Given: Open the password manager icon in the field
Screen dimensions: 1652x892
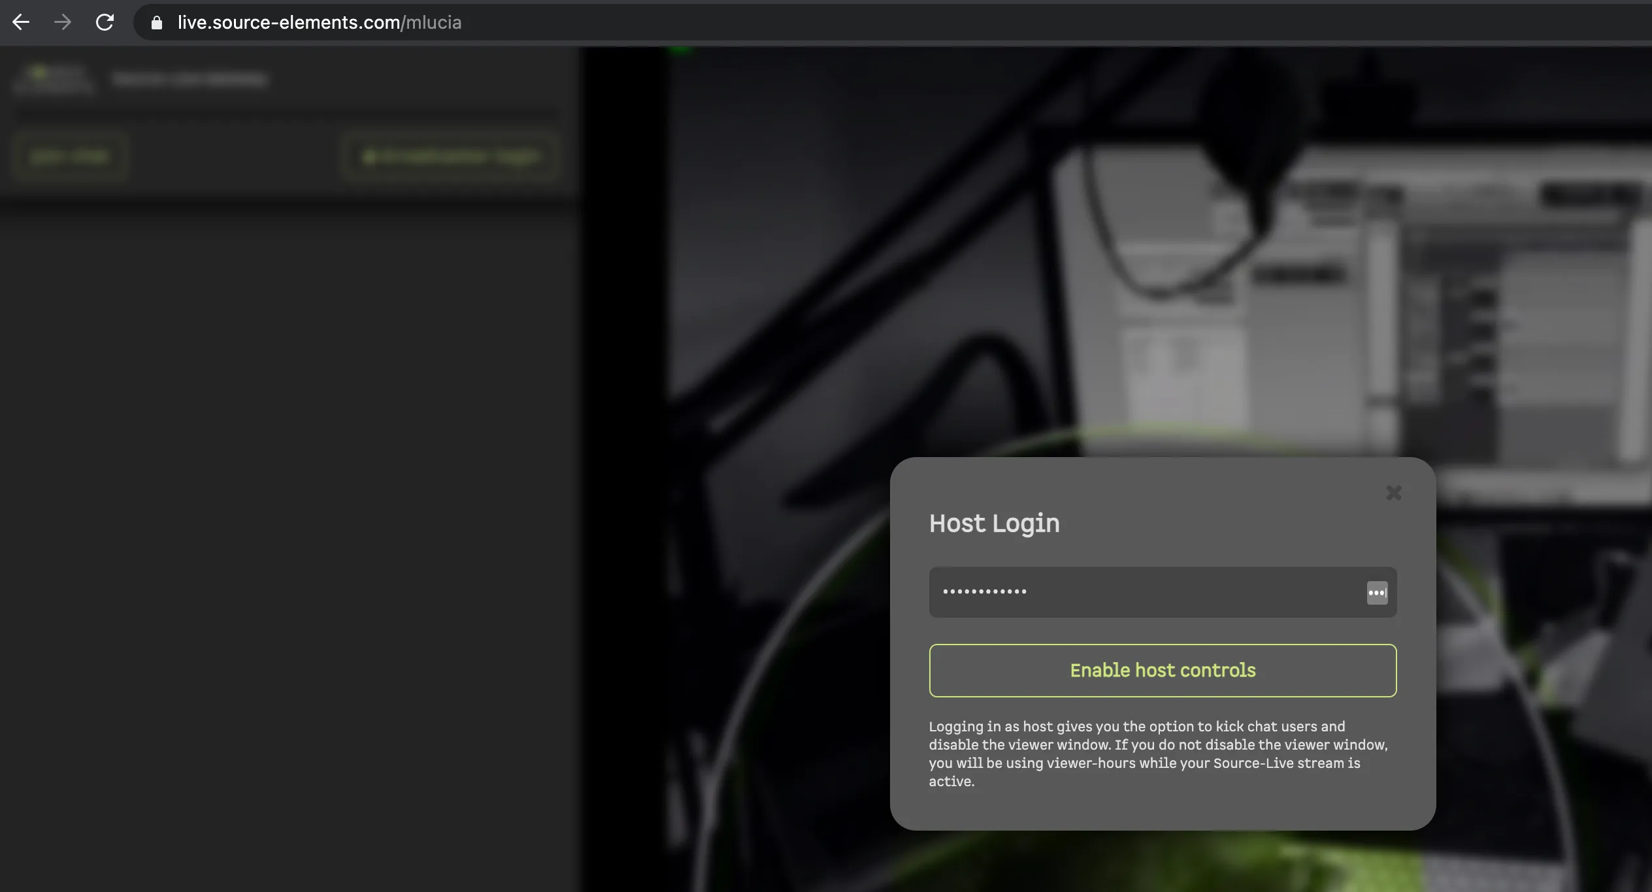Looking at the screenshot, I should pyautogui.click(x=1377, y=593).
